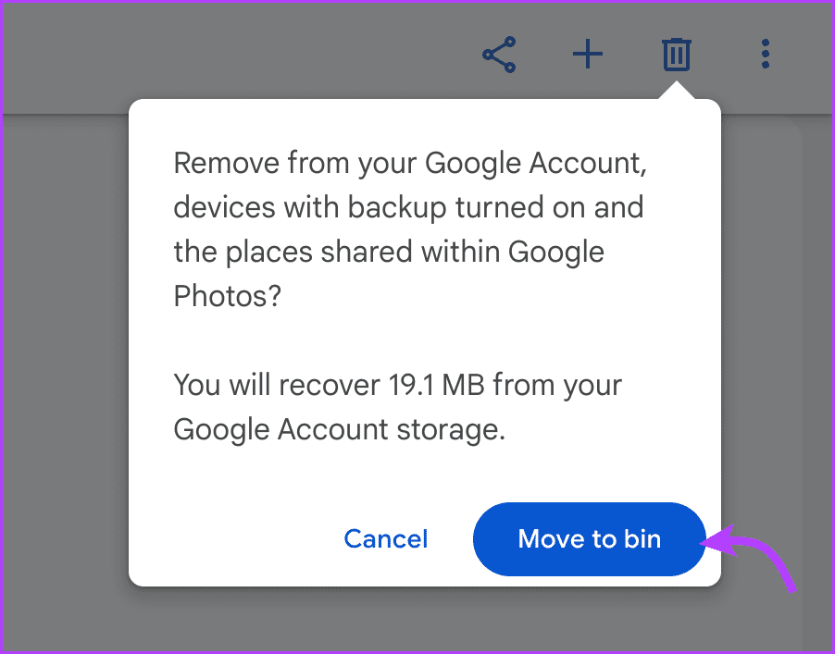Confirm deletion via Move to bin
Image resolution: width=835 pixels, height=654 pixels.
(589, 539)
